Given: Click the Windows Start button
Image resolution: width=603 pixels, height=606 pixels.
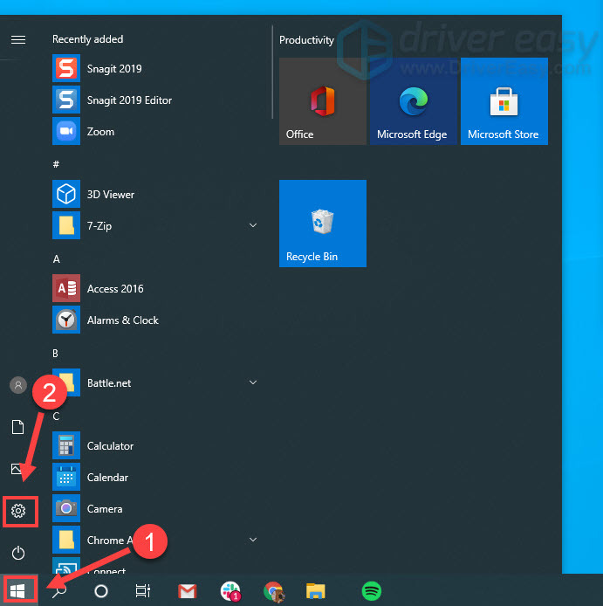Looking at the screenshot, I should tap(18, 590).
